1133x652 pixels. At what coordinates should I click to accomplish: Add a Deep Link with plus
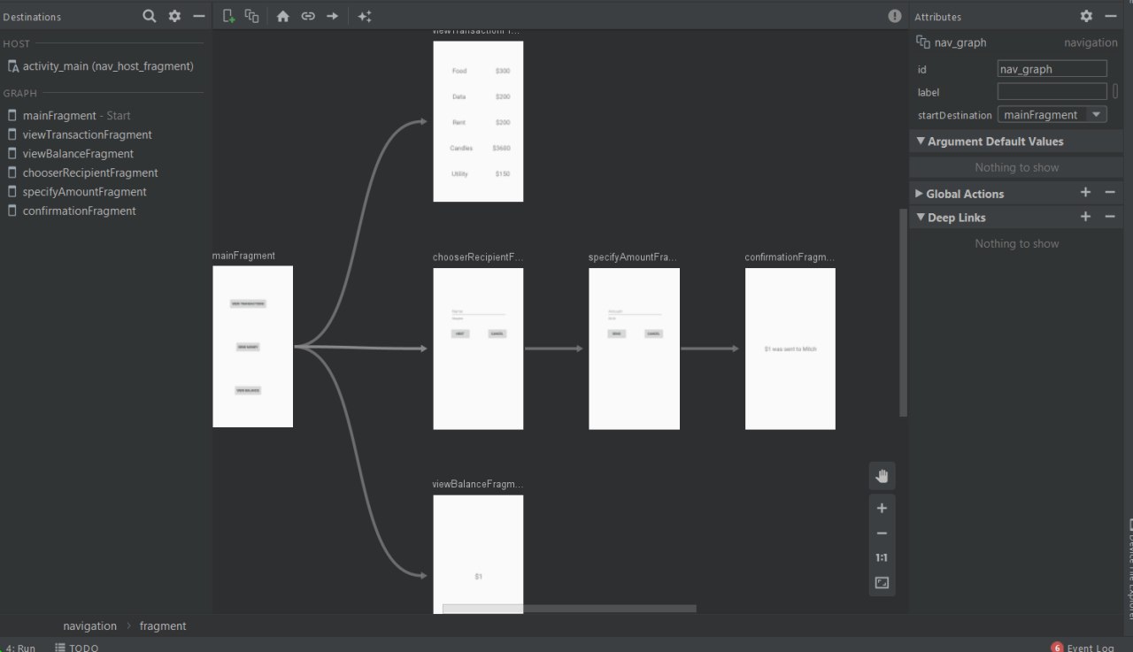click(x=1086, y=217)
